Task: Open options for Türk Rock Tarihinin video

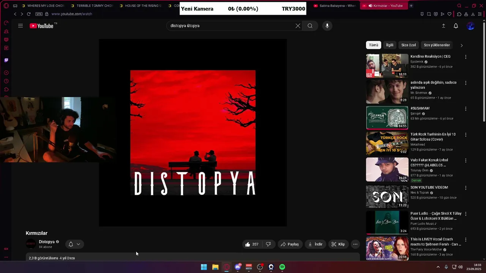Action: tap(465, 135)
